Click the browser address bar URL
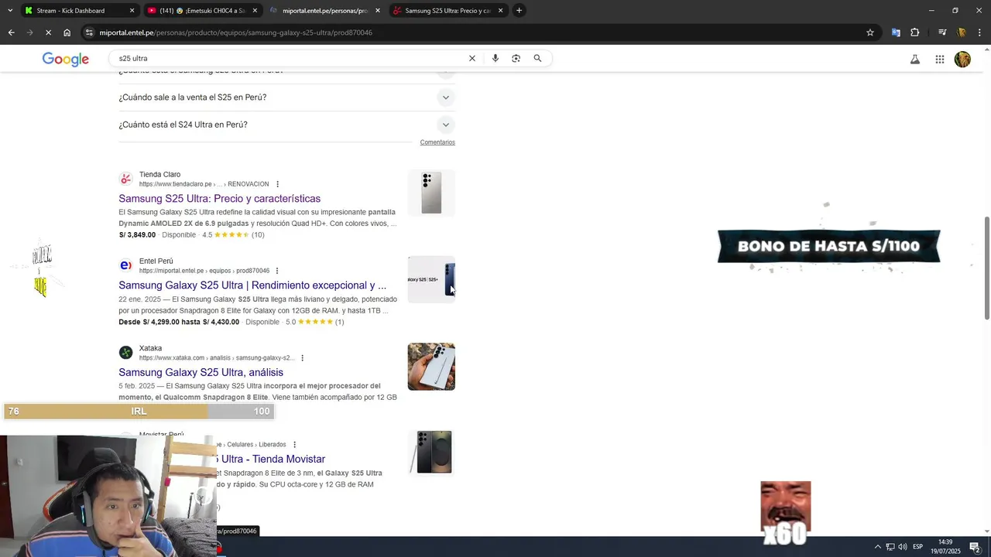This screenshot has height=557, width=991. pos(235,32)
